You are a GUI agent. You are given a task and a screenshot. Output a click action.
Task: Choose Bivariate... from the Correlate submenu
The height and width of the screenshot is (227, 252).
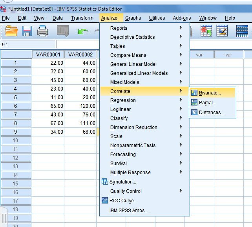coord(213,93)
